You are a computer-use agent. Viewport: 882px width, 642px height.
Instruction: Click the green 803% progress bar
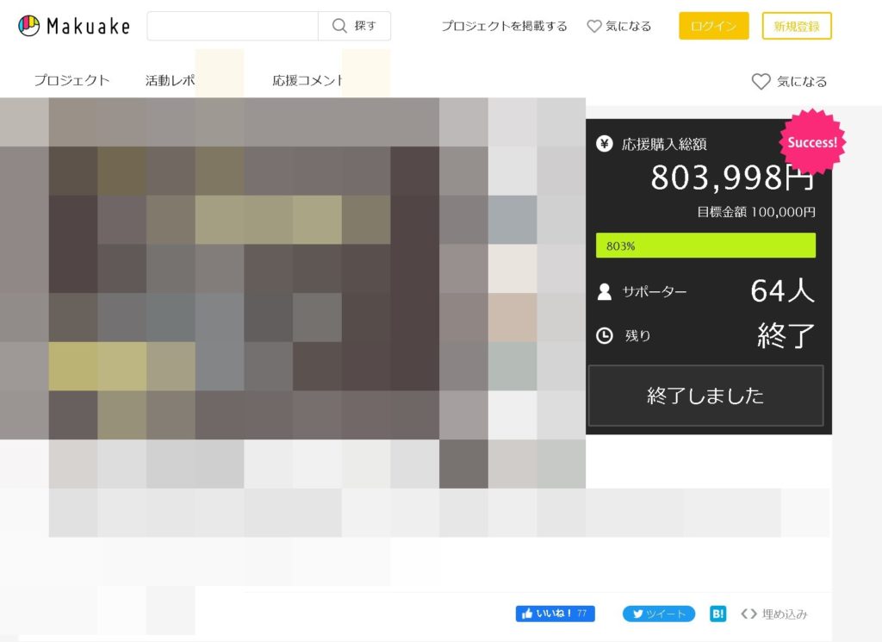pos(705,246)
